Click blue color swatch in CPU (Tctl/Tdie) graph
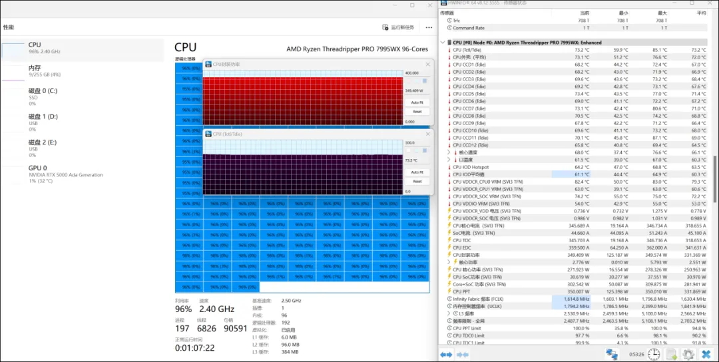Image resolution: width=719 pixels, height=362 pixels. tap(425, 151)
